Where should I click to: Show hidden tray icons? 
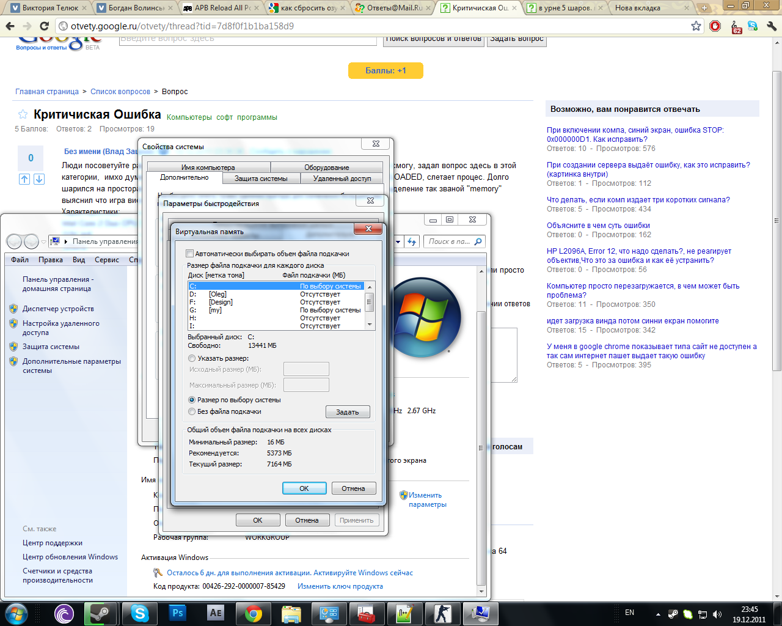click(x=658, y=614)
